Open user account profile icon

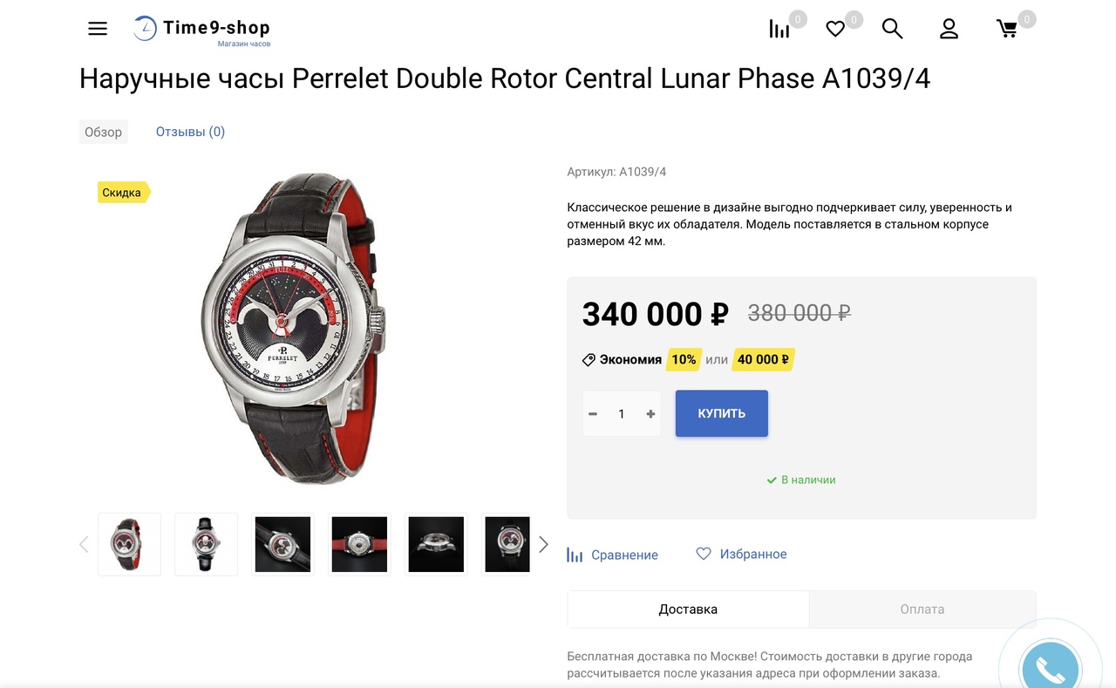point(949,29)
